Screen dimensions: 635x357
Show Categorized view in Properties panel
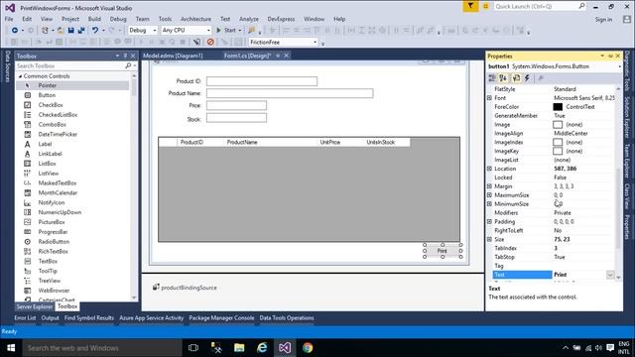[x=492, y=78]
